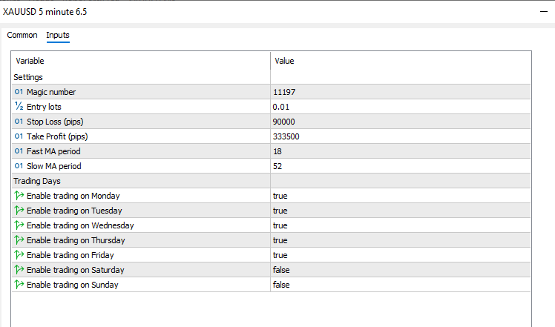
Task: Click the boolean icon beside Sunday trading
Action: pos(19,285)
